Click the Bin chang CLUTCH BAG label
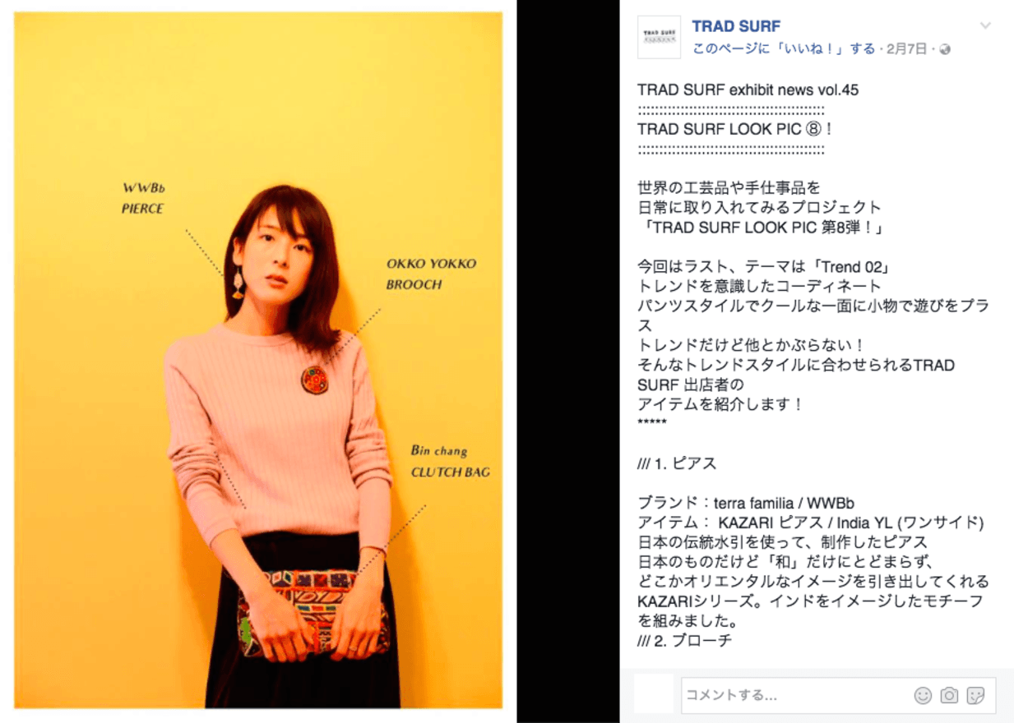This screenshot has height=723, width=1014. pos(450,461)
